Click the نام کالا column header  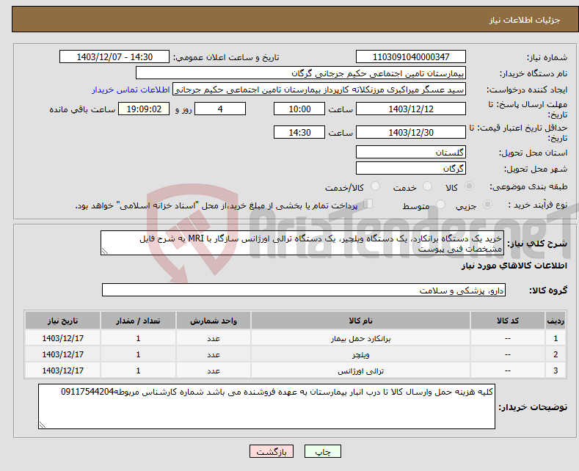click(360, 321)
